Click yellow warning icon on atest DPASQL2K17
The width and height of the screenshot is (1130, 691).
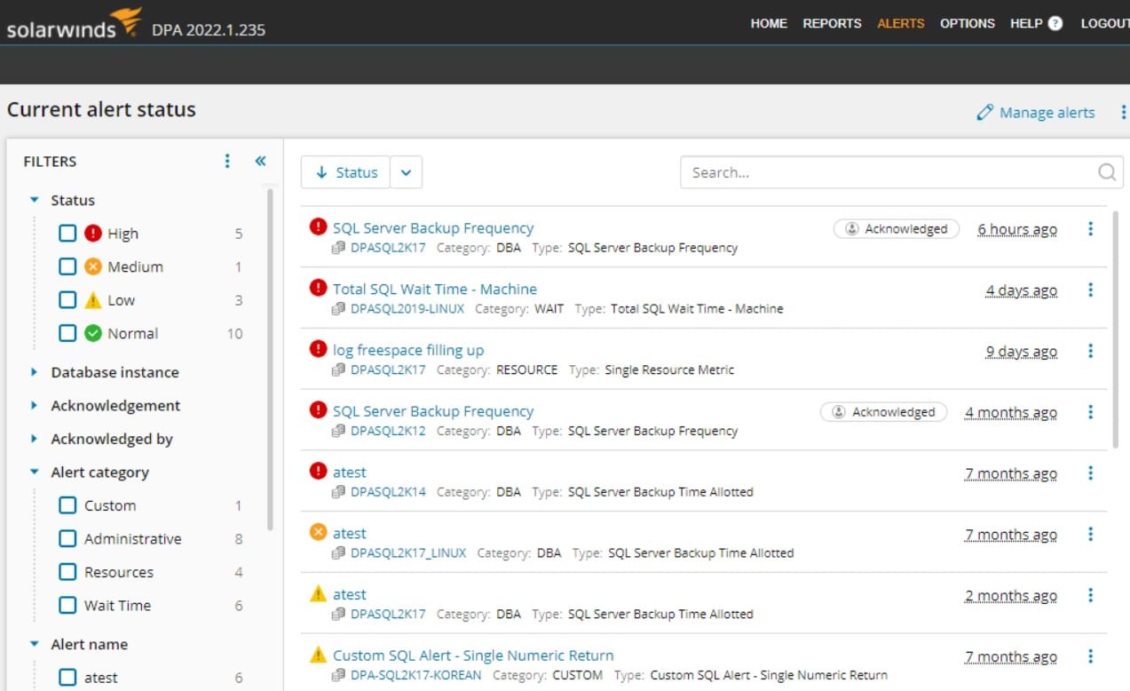coord(318,593)
